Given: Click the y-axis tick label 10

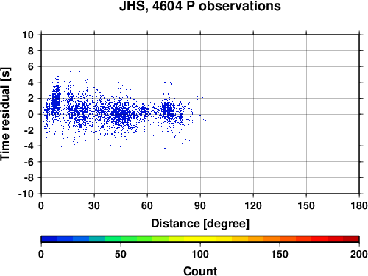Looking at the screenshot, I should tap(28, 35).
